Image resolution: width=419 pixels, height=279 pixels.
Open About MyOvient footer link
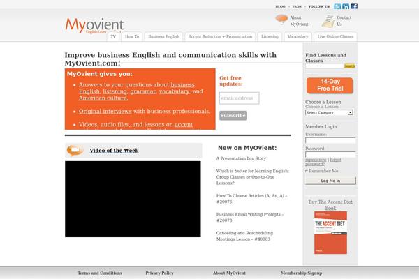(229, 273)
